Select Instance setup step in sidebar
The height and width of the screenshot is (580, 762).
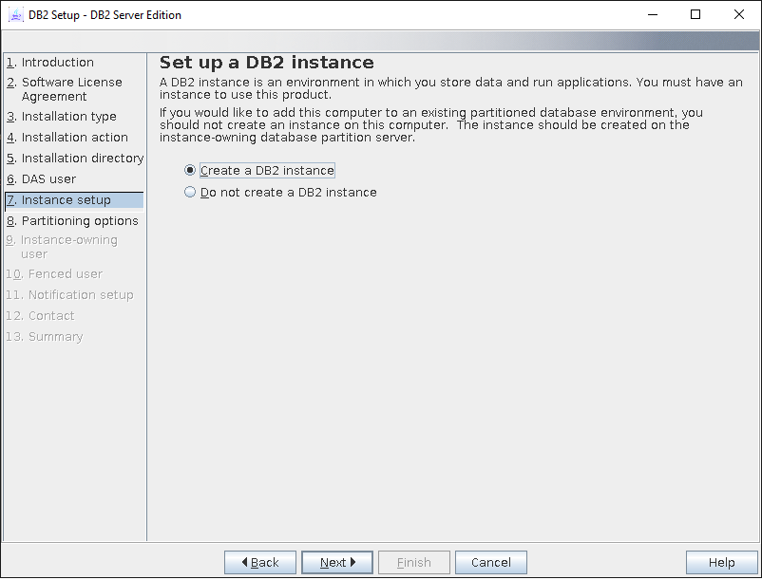(x=66, y=200)
